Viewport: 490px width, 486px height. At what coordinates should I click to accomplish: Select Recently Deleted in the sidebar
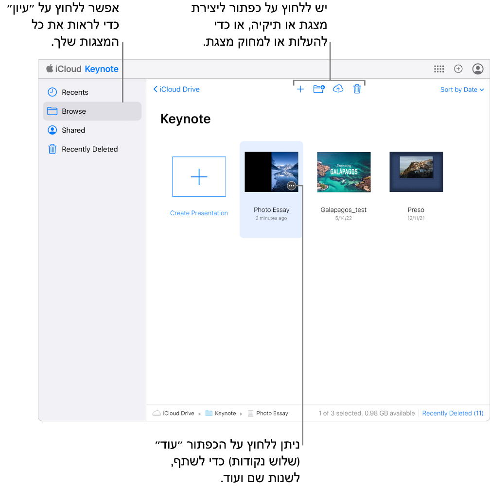[92, 149]
